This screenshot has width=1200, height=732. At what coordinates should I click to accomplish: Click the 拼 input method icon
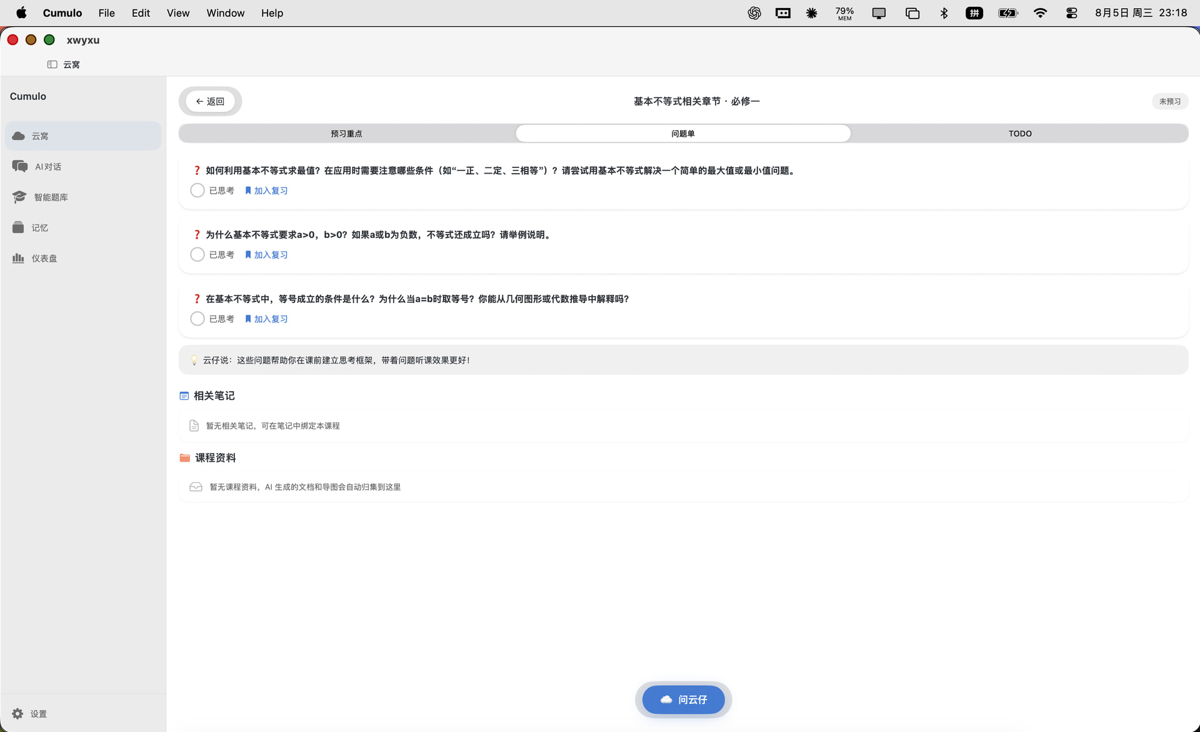[974, 12]
